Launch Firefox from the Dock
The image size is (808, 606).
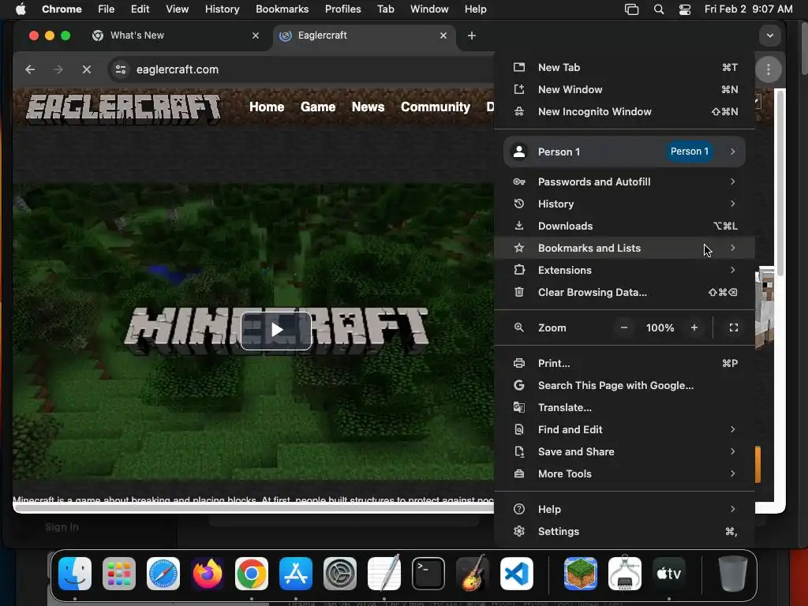(x=208, y=574)
